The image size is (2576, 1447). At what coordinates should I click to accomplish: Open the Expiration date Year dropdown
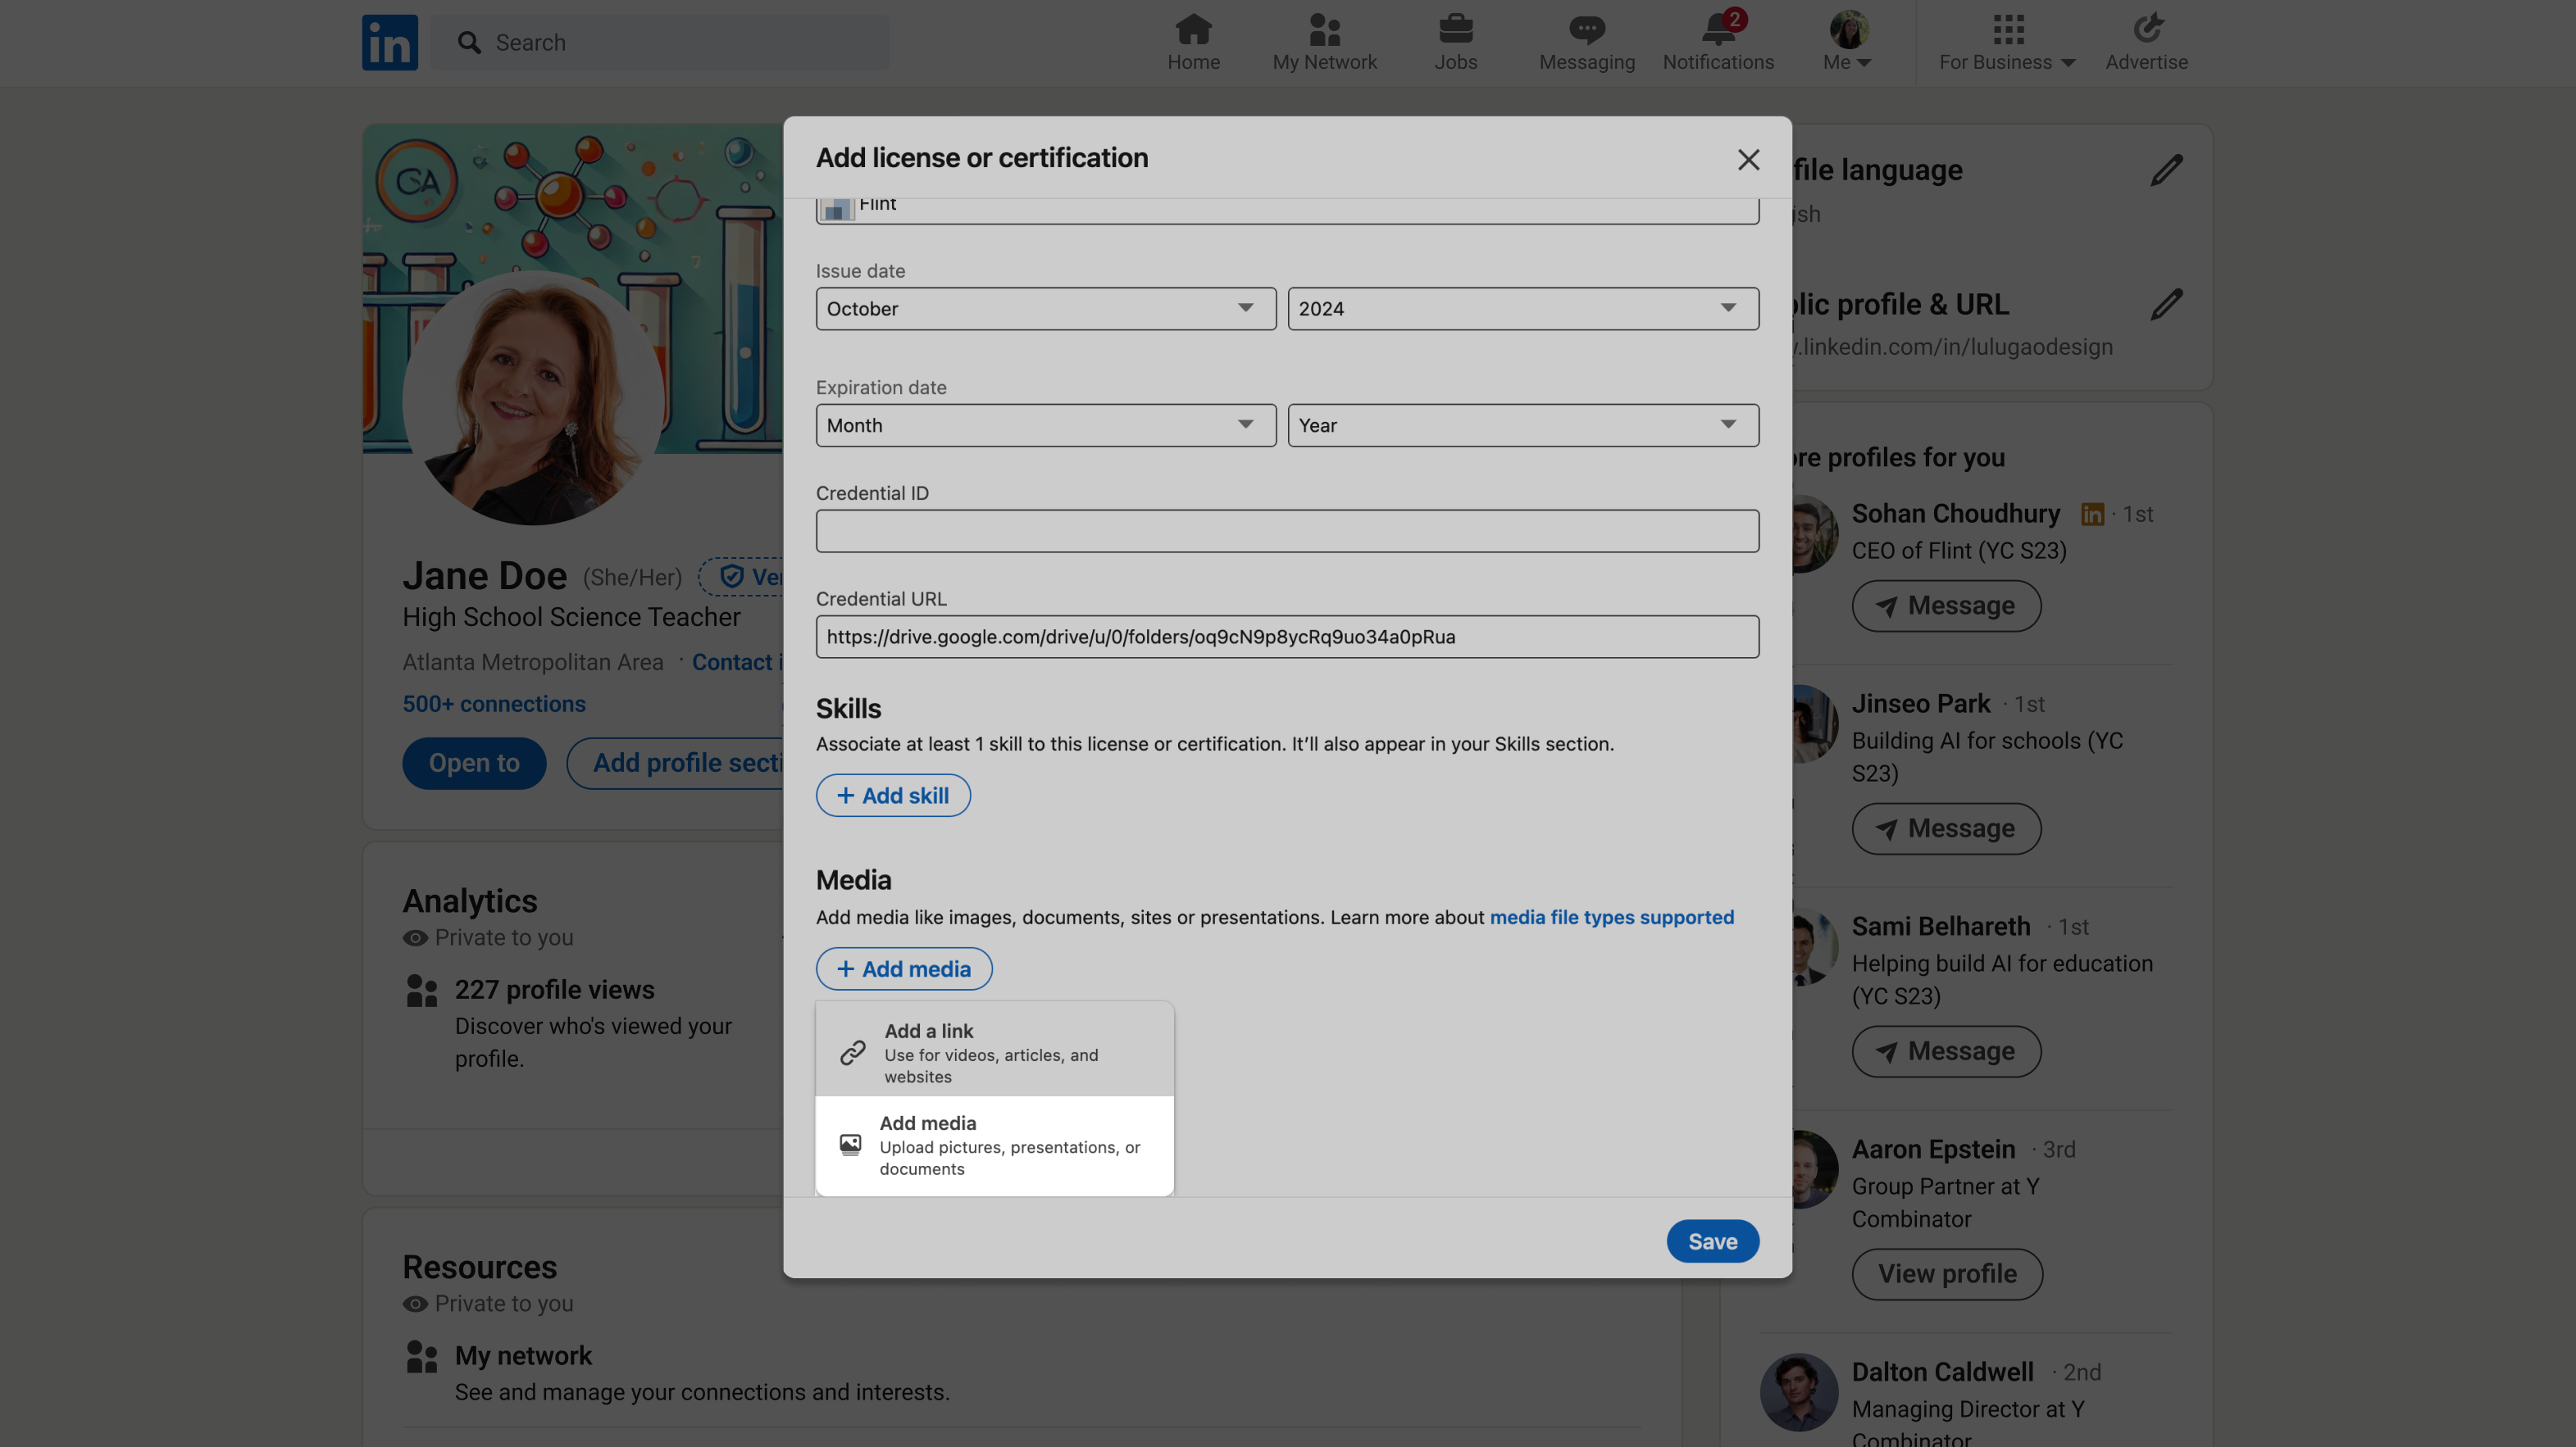(x=1523, y=424)
